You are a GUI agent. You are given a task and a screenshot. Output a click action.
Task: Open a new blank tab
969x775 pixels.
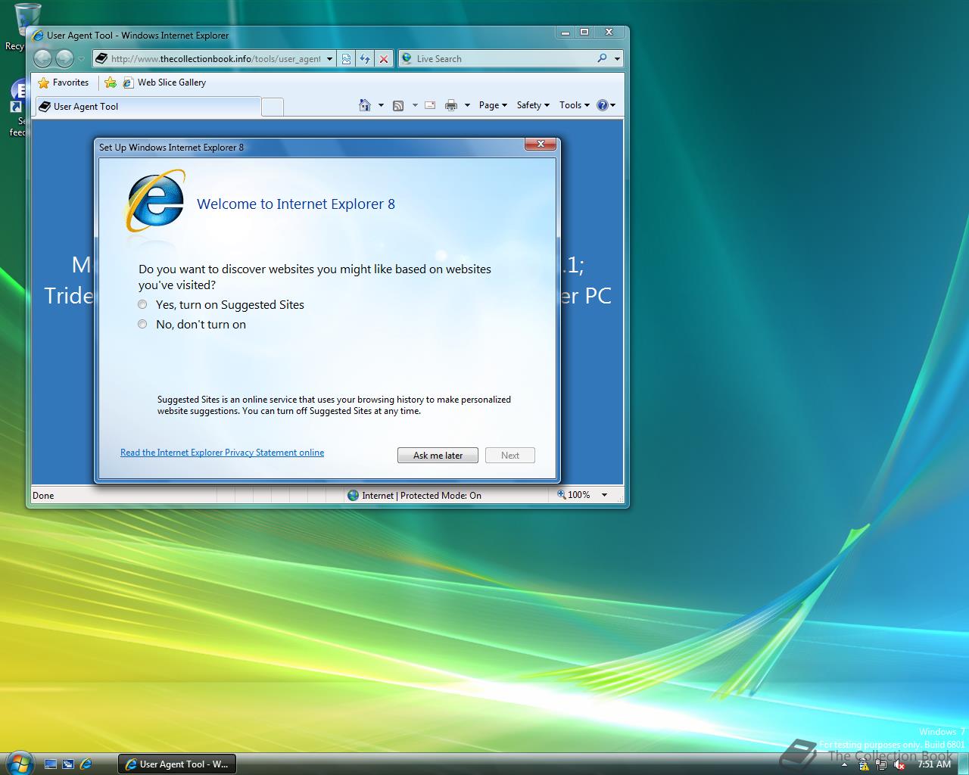click(273, 107)
